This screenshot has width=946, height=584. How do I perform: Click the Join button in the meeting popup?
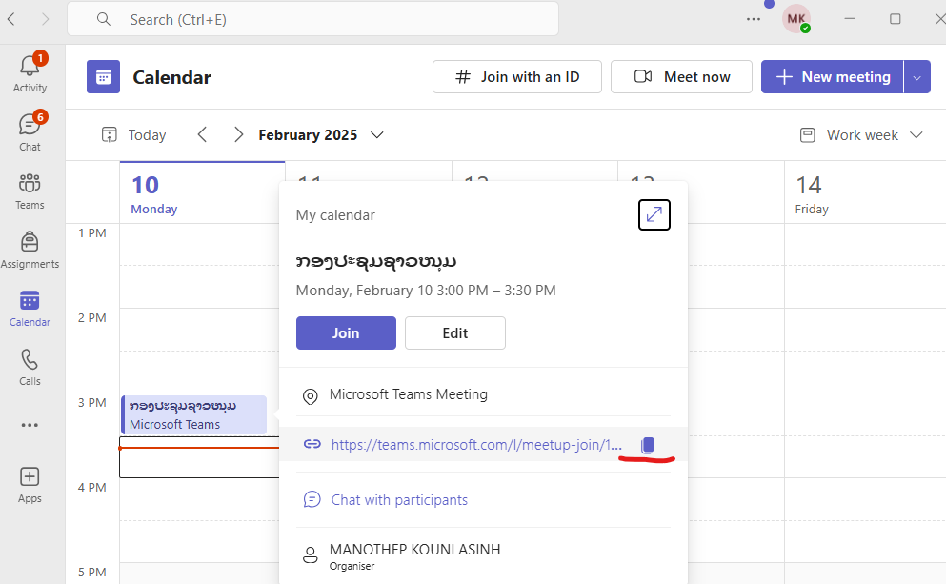pos(346,333)
